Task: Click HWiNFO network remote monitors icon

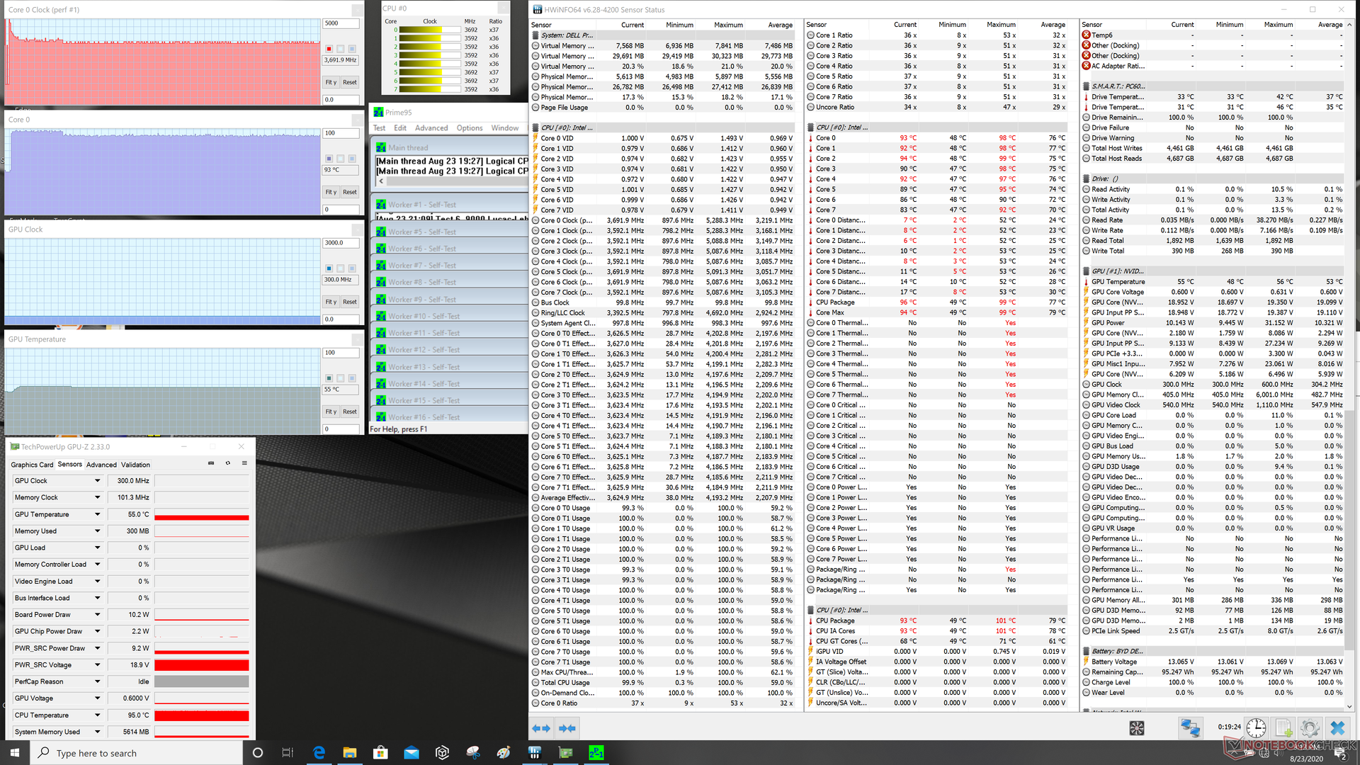Action: 1189,727
